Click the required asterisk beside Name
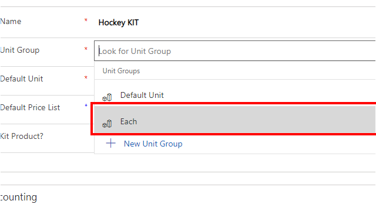The height and width of the screenshot is (211, 376). pyautogui.click(x=86, y=20)
